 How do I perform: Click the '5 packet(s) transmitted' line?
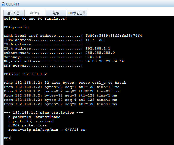34,117
